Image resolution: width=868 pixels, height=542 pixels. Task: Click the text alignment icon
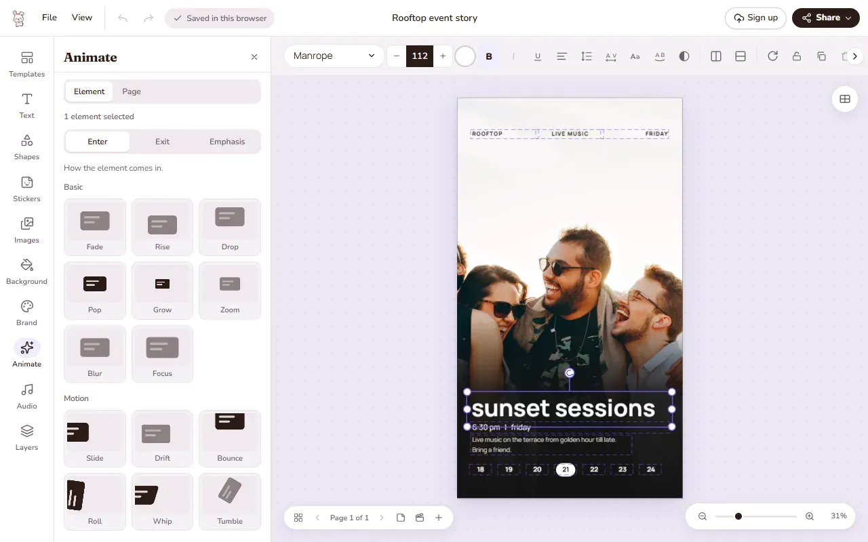click(561, 56)
